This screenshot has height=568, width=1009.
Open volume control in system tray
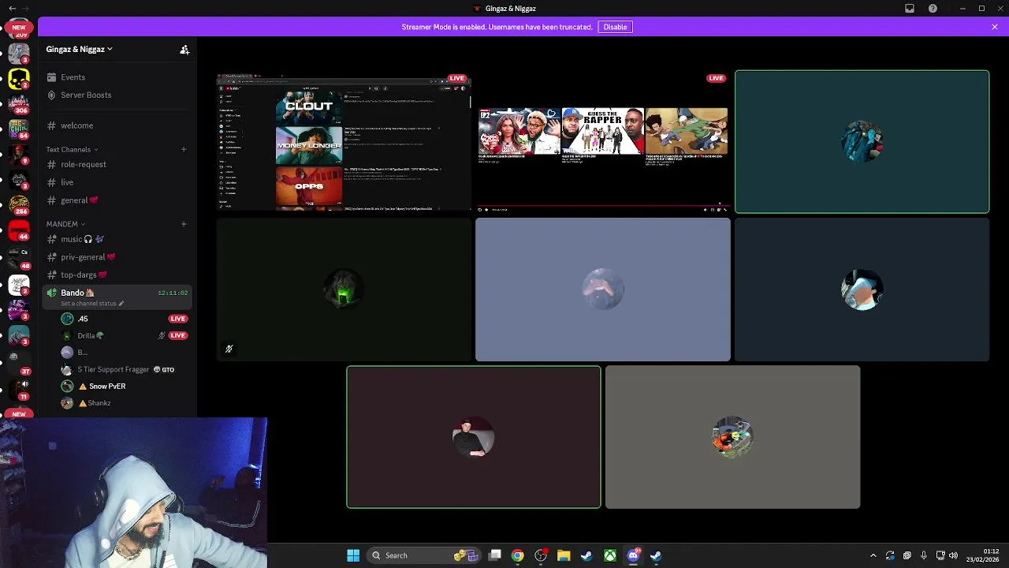coord(953,555)
